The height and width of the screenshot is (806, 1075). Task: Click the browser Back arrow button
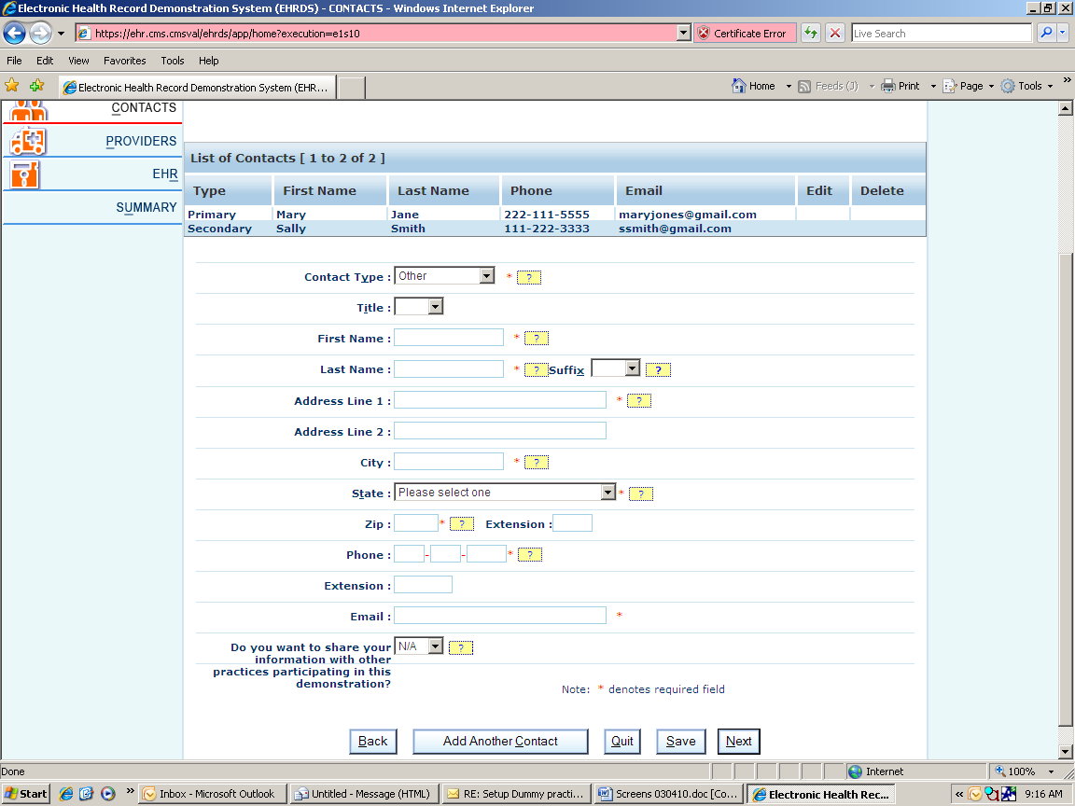[14, 33]
